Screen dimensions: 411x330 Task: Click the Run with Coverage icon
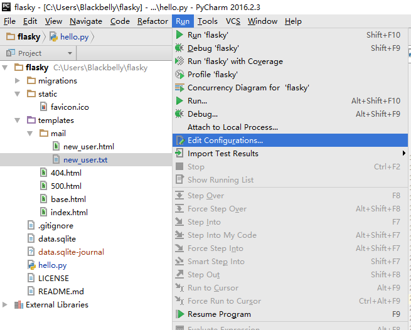pos(179,61)
